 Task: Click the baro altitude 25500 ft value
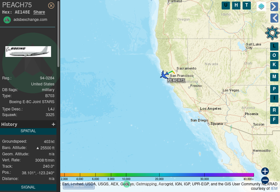point(45,148)
